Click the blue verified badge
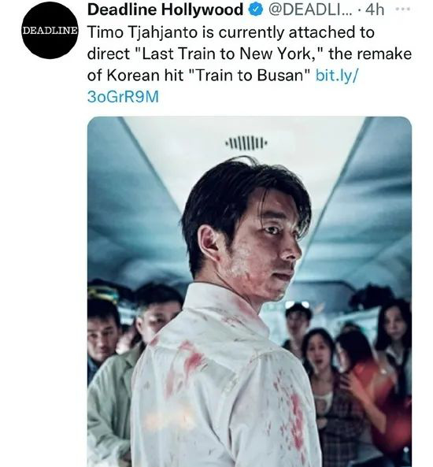Screen dimensions: 433x467 pyautogui.click(x=256, y=9)
